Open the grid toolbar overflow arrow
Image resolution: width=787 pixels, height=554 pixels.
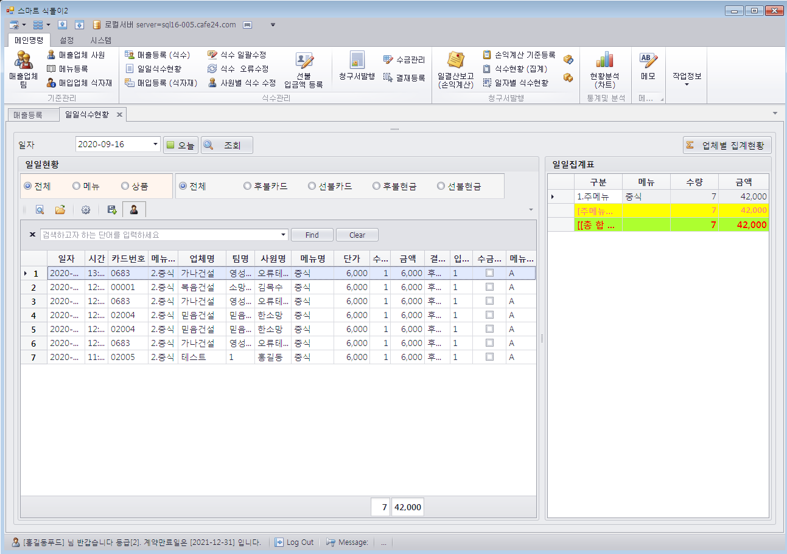(x=530, y=210)
